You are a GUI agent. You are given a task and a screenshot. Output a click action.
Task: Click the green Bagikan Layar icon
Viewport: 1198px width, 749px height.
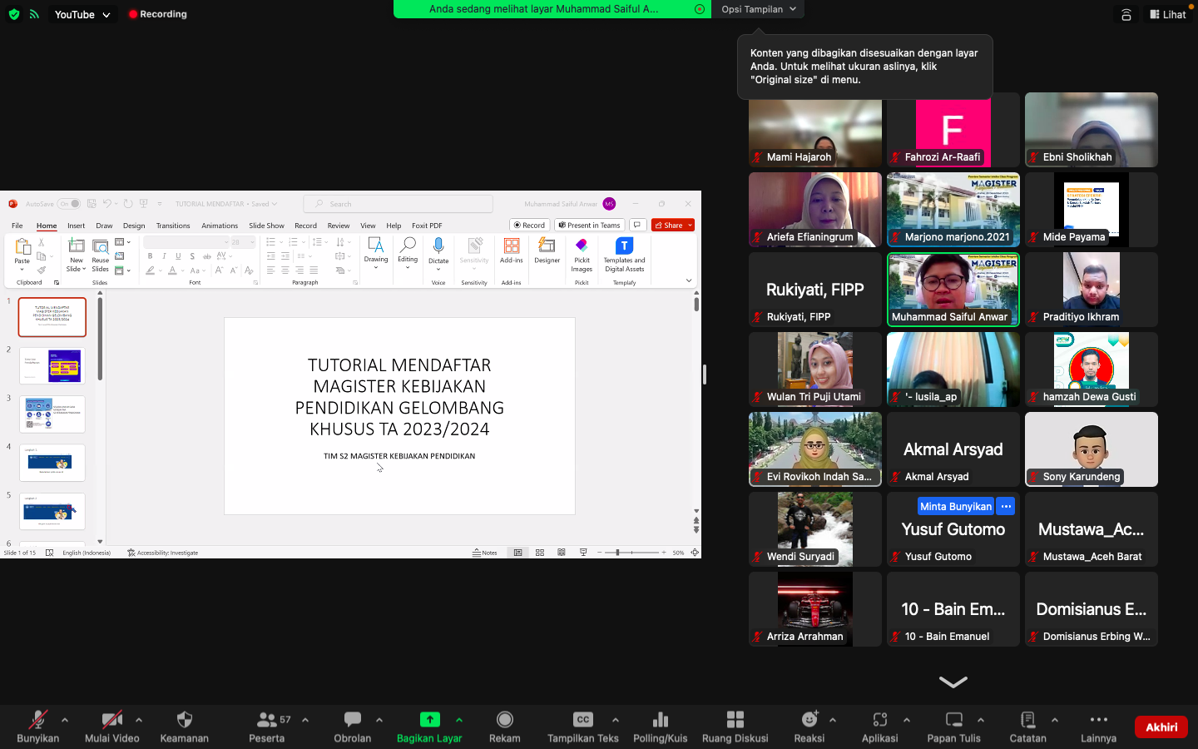429,720
